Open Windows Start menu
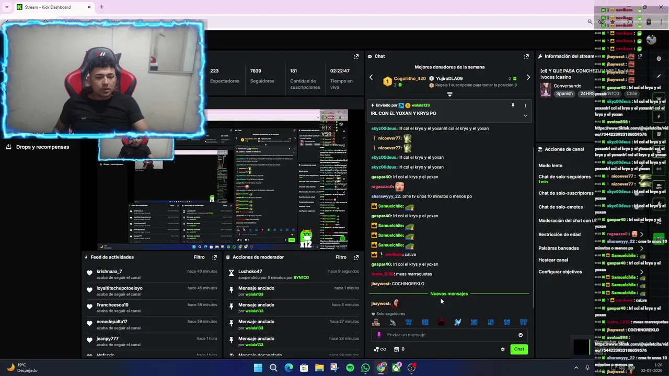 258,368
